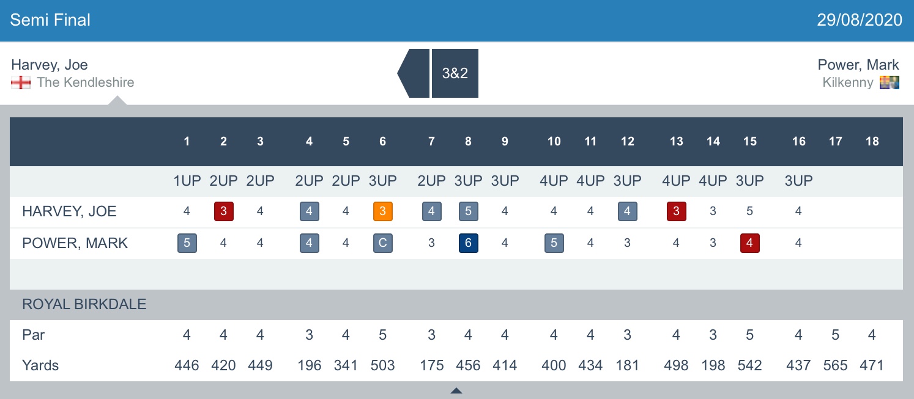914x399 pixels.
Task: Select hole 18 column header
Action: [872, 142]
